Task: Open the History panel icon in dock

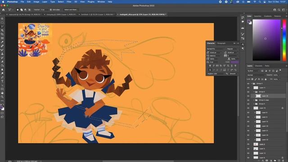Action: pos(243,17)
